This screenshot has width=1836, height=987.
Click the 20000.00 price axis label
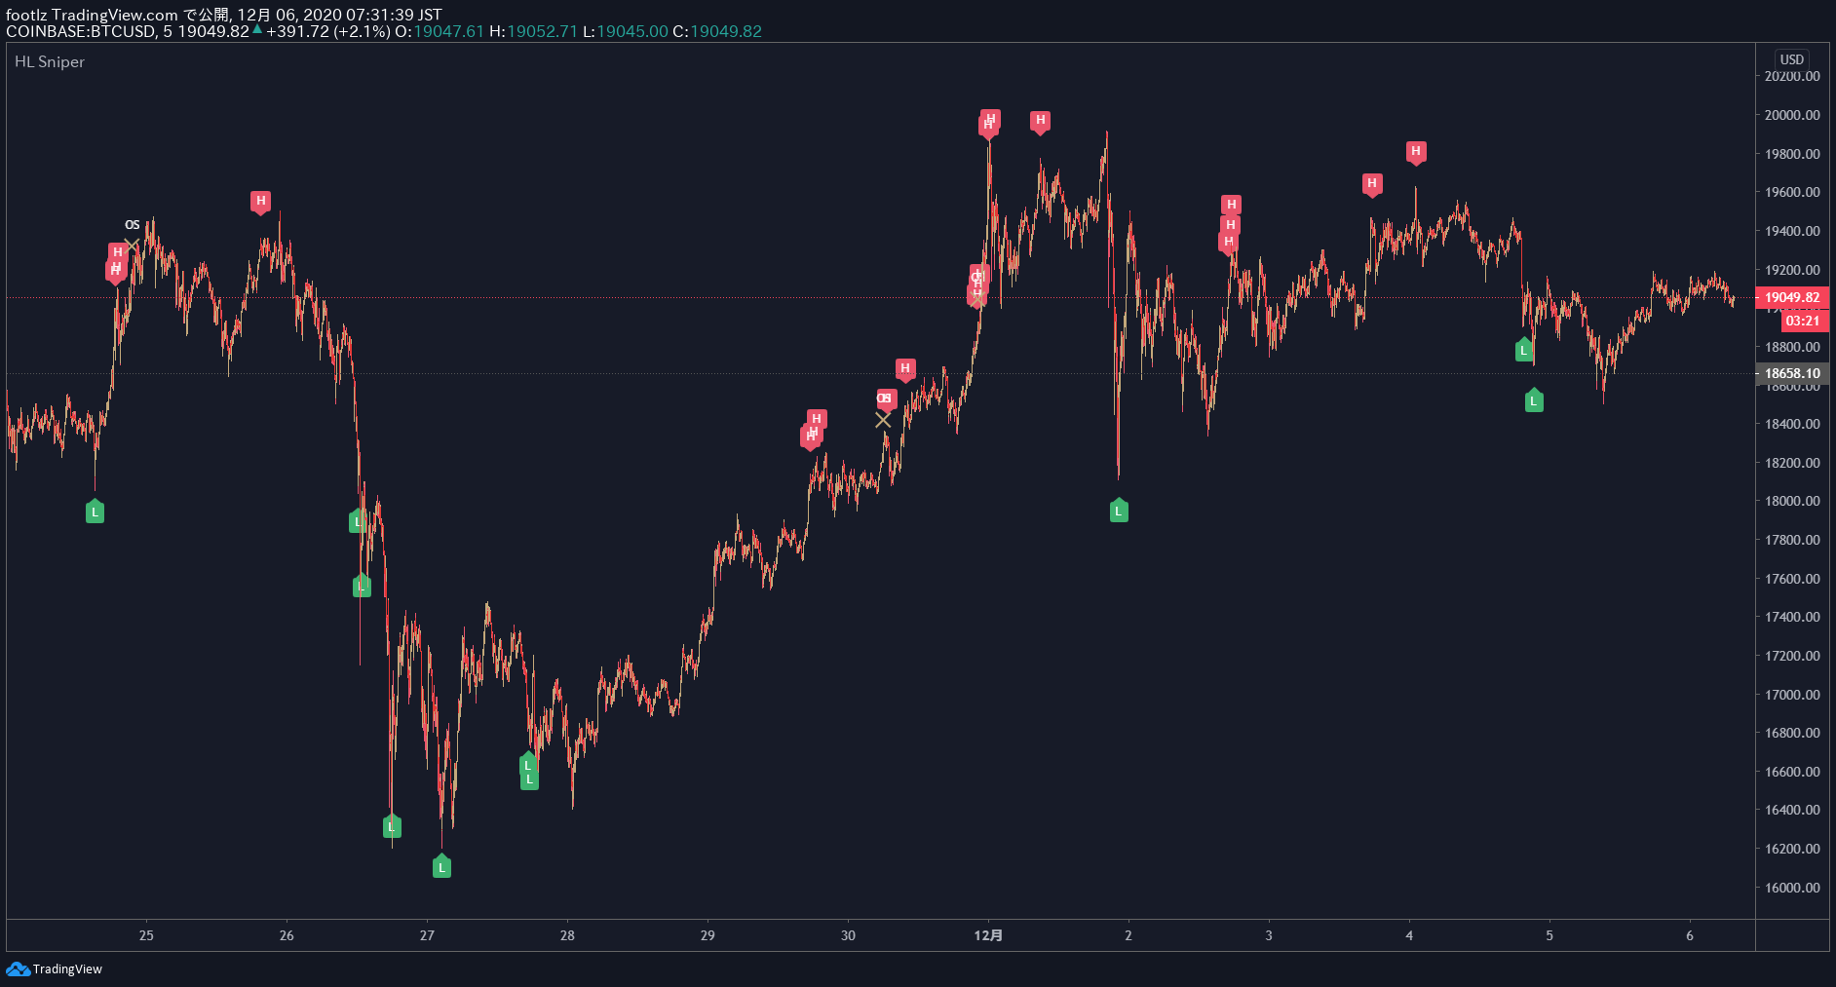(x=1792, y=115)
